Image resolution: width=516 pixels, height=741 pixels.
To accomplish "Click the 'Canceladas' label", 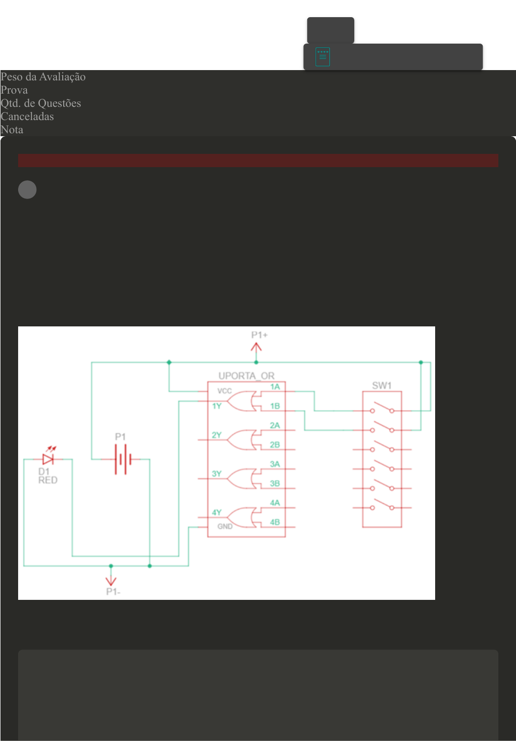I will point(27,117).
